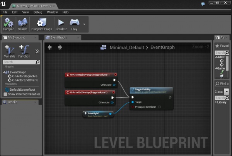This screenshot has height=156, width=232.
Task: Expand Favorites section in Palette
Action: pyautogui.click(x=222, y=46)
